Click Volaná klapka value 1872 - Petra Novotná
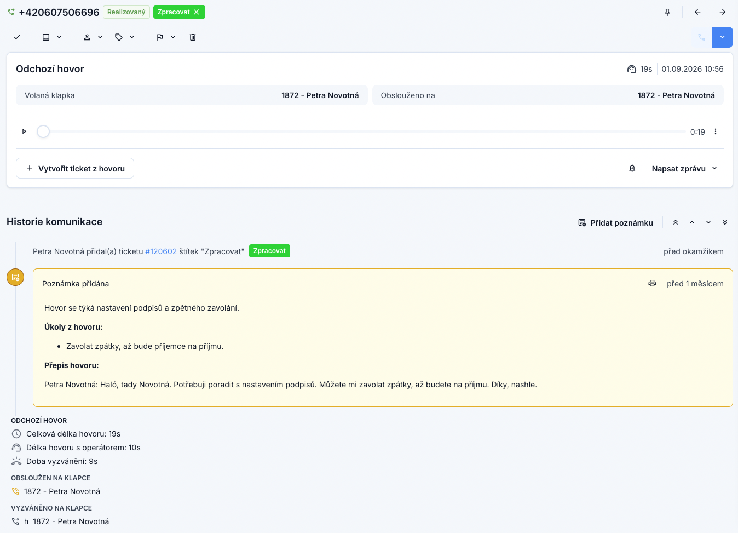Image resolution: width=738 pixels, height=533 pixels. 320,95
